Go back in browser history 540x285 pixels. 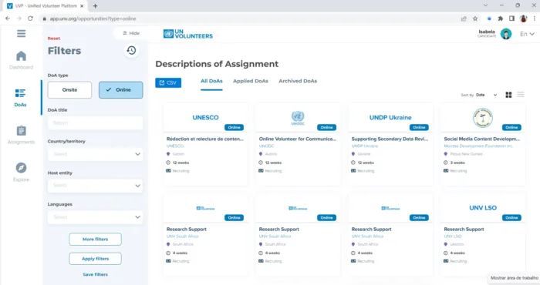pyautogui.click(x=8, y=18)
